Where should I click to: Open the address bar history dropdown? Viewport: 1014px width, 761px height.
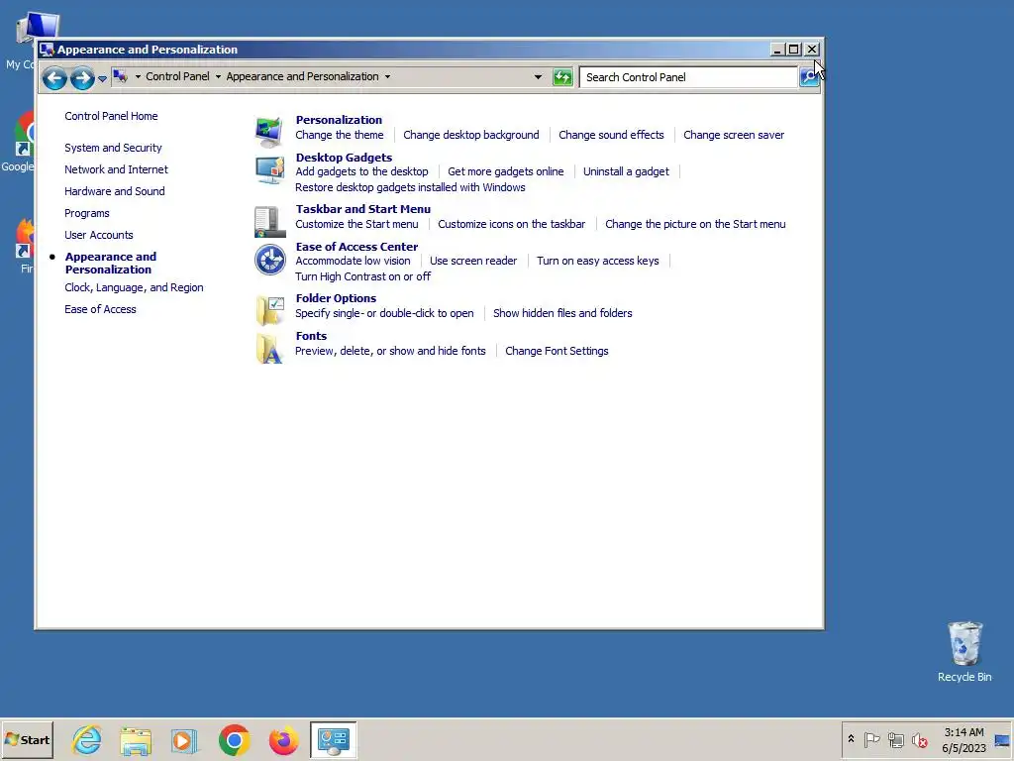point(538,77)
